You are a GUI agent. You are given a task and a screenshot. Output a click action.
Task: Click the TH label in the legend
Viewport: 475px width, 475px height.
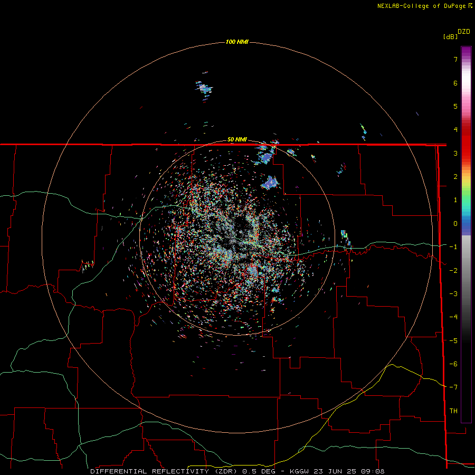(x=453, y=411)
